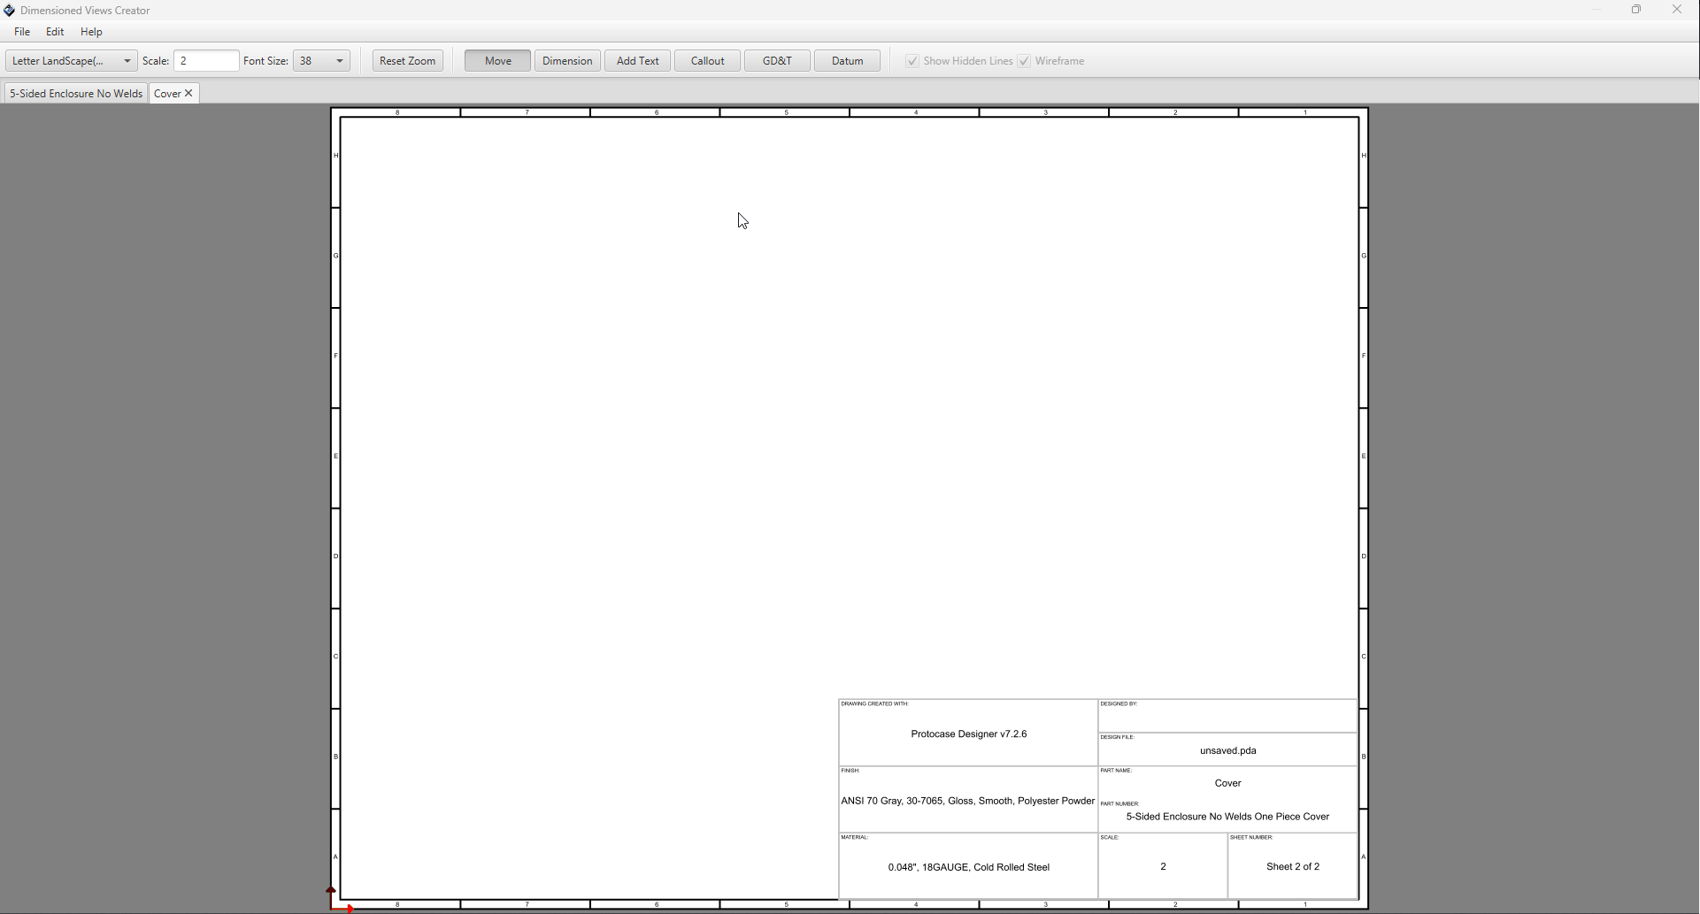1700x914 pixels.
Task: Click the Dimensioned Views Creator app icon
Action: [10, 11]
